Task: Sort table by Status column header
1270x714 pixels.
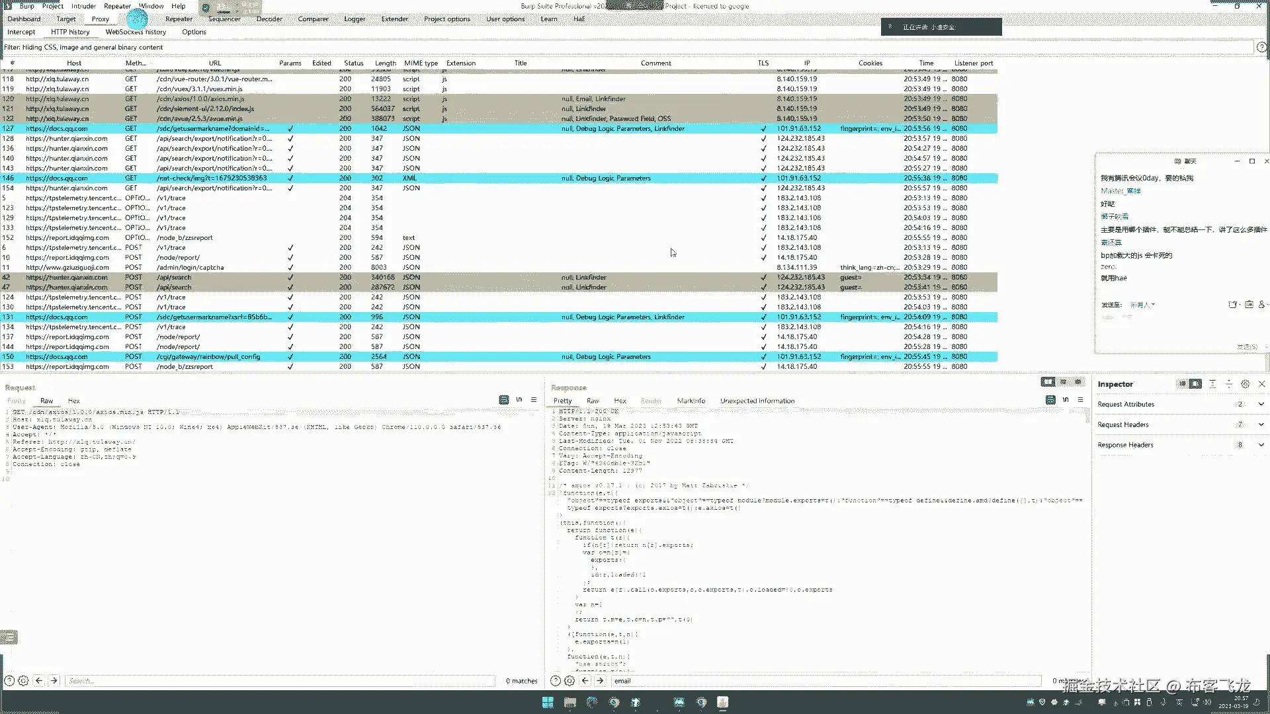Action: pos(353,63)
